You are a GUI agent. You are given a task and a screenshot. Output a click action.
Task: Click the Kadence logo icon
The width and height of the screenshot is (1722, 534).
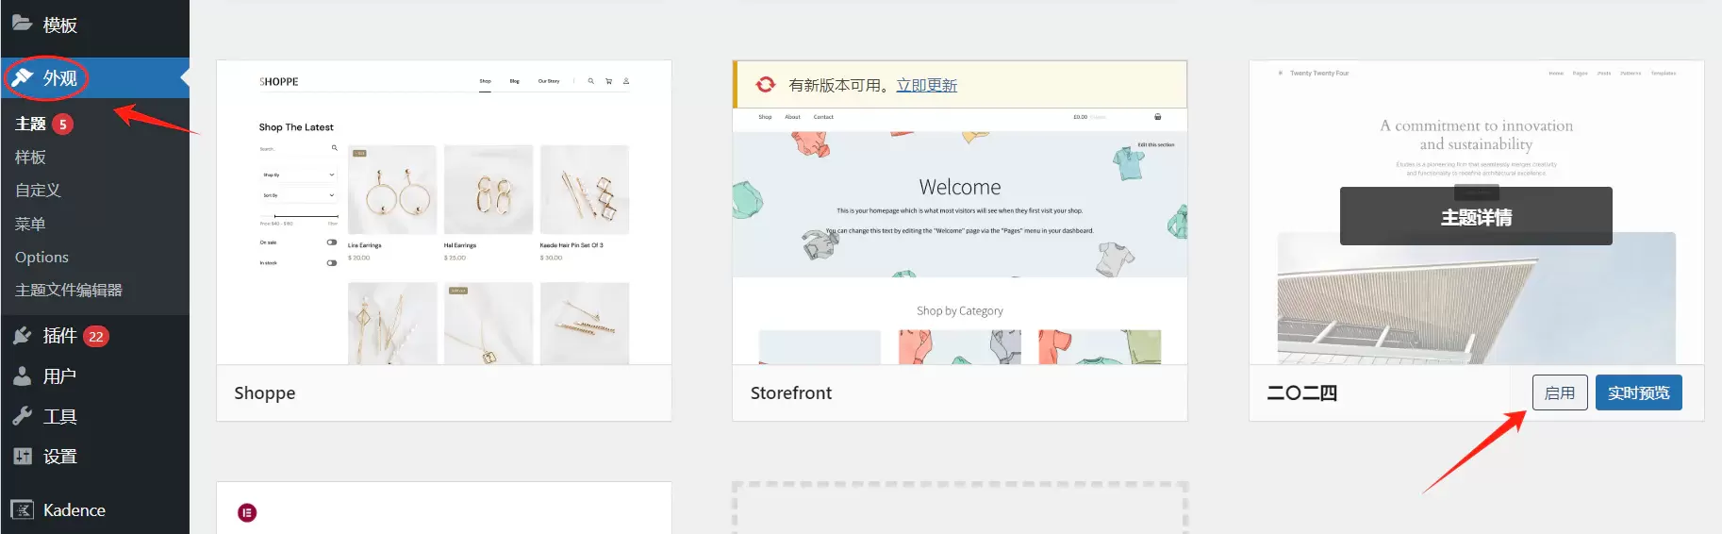[22, 510]
